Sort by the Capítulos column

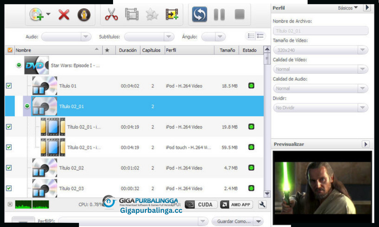pyautogui.click(x=151, y=50)
